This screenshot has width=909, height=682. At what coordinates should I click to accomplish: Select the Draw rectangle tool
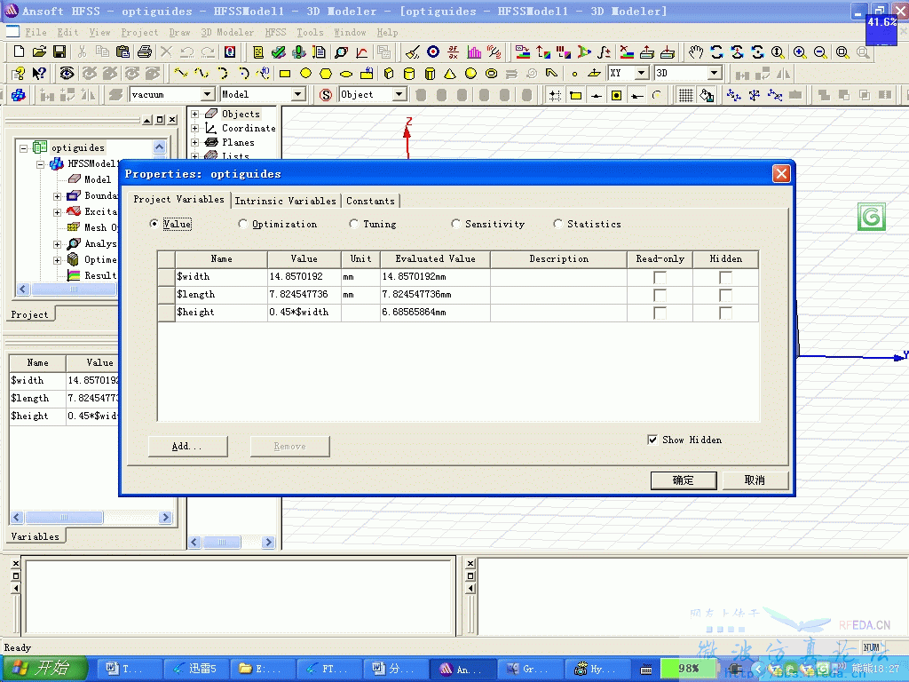coord(285,74)
